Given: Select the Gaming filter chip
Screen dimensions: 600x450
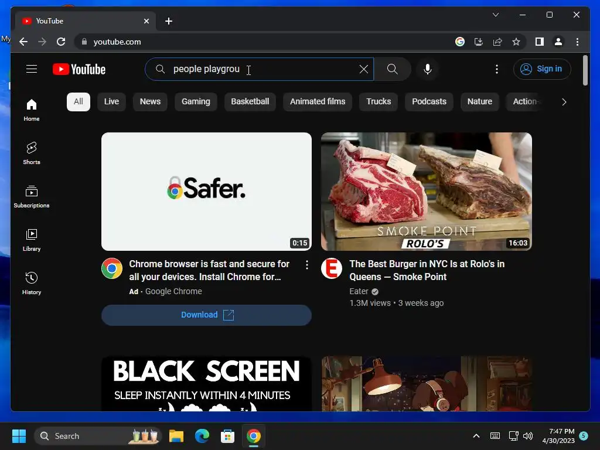Looking at the screenshot, I should [x=196, y=102].
